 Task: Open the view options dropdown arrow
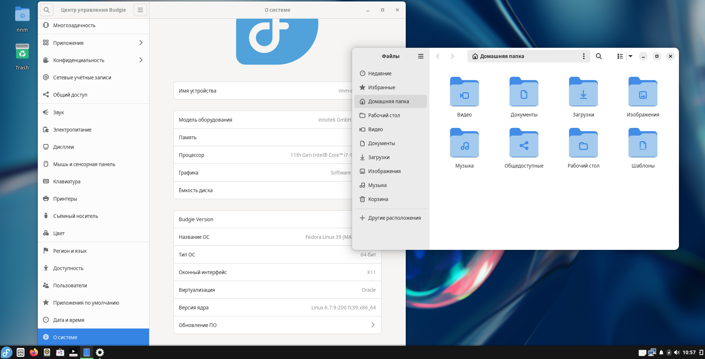630,56
